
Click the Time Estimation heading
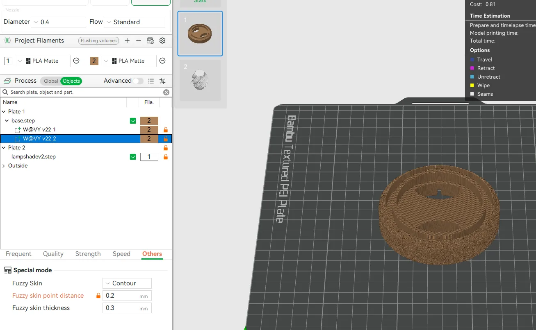tap(490, 16)
